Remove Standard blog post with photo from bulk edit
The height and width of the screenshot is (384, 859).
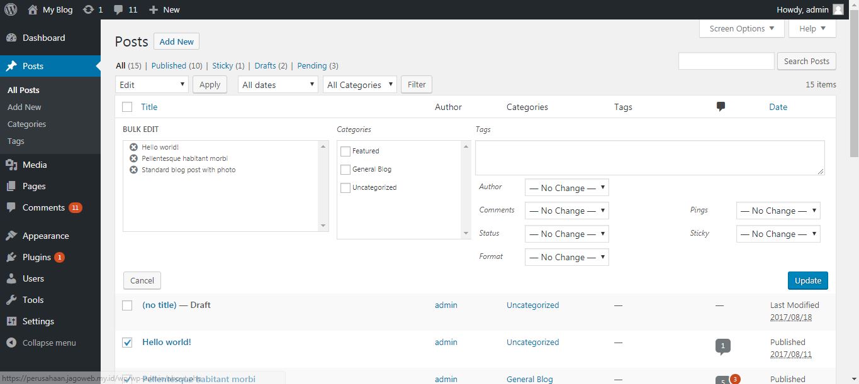133,170
